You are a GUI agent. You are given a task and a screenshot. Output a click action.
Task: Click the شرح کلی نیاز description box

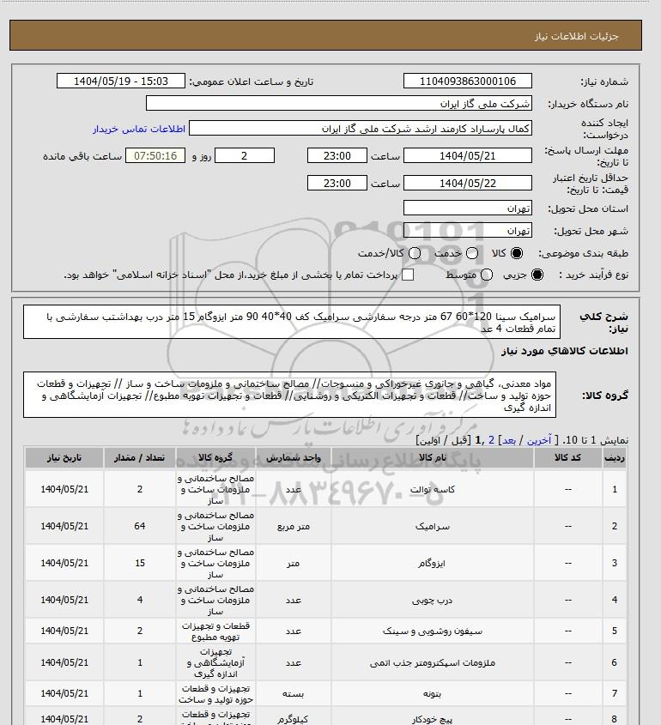coord(291,322)
